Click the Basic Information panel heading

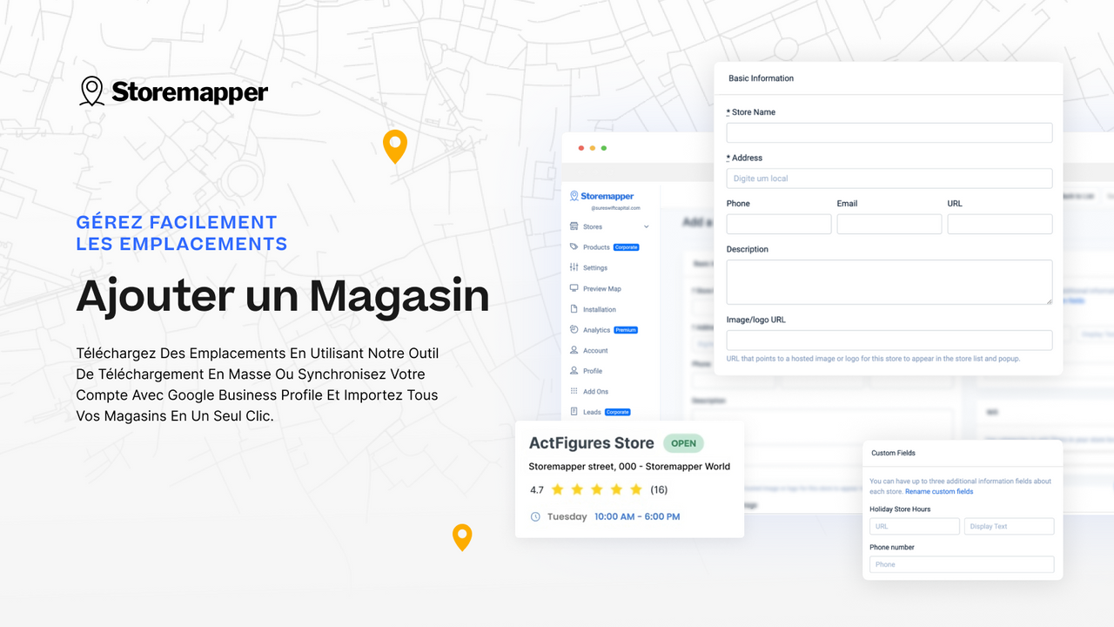(x=761, y=78)
